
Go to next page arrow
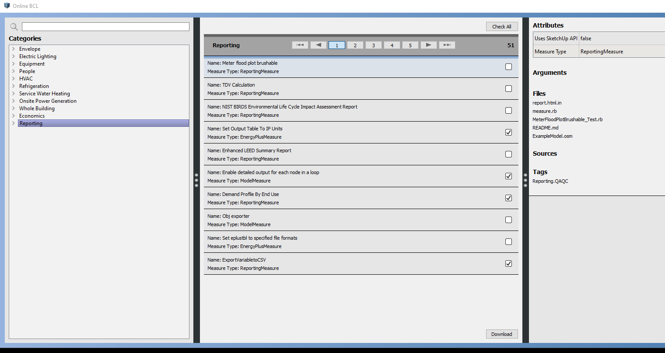[429, 45]
